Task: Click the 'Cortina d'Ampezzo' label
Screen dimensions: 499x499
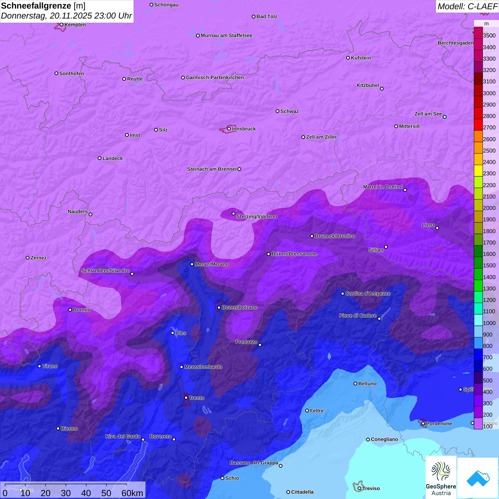Action: tap(368, 293)
